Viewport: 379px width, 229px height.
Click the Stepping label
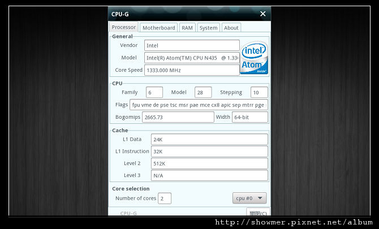click(x=231, y=92)
